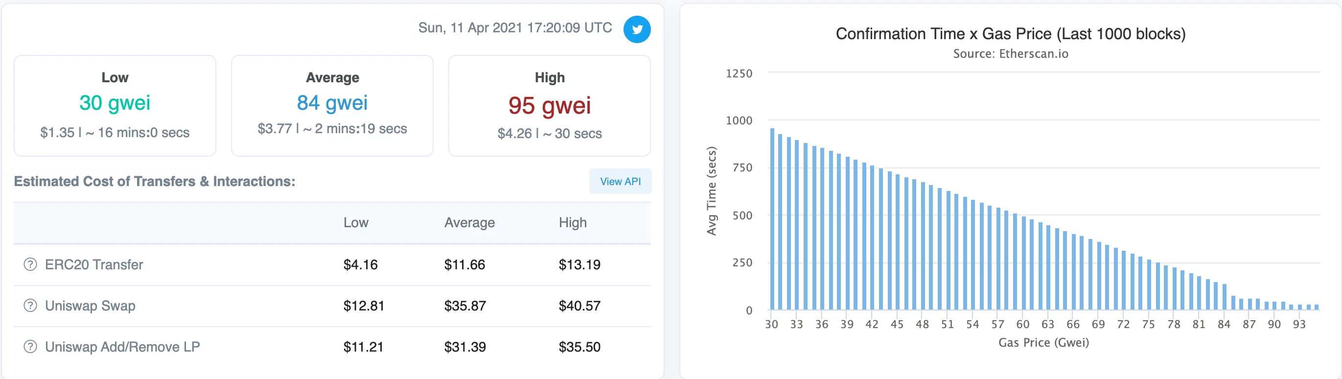The height and width of the screenshot is (379, 1342).
Task: Click the chart title Confirmation Time x Gas Price
Action: [1010, 34]
